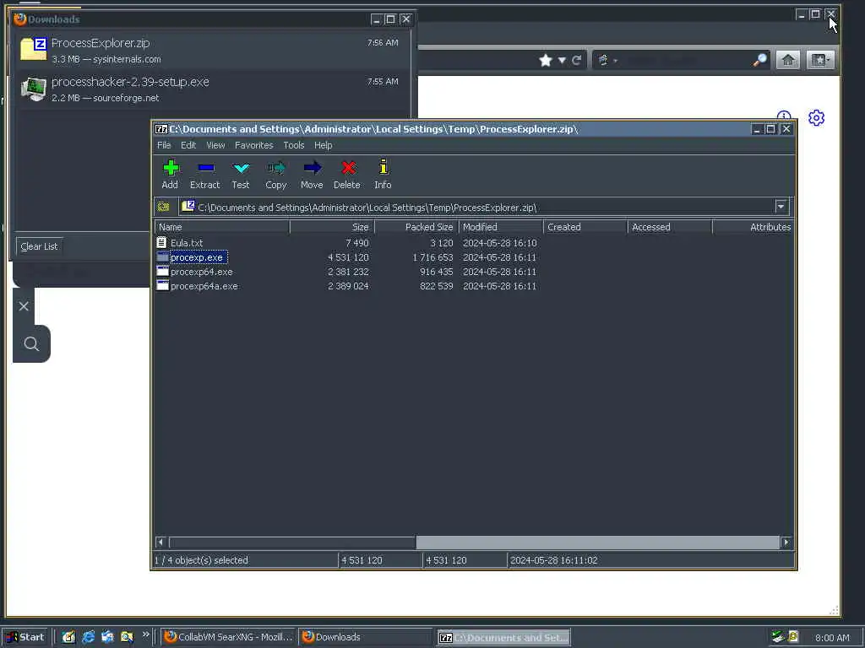Screen dimensions: 865x648
Task: Click the ProcessExplorer.zip folder icon in Downloads
Action: click(33, 49)
